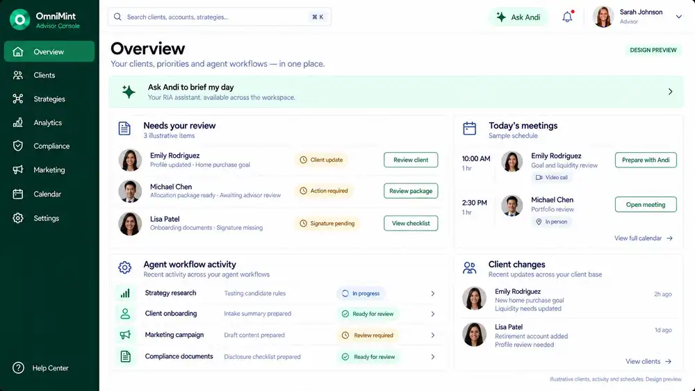The width and height of the screenshot is (695, 391).
Task: Click the Needs your review document icon
Action: point(124,128)
